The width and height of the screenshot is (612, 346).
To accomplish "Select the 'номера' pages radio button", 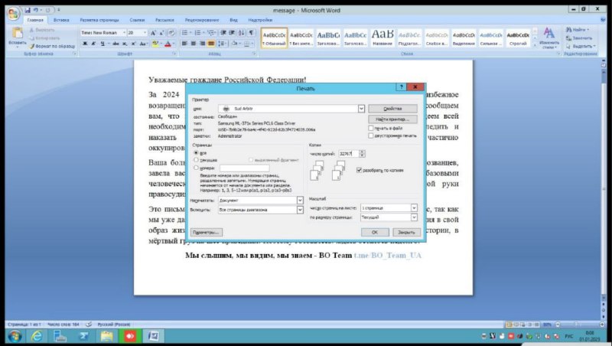I will pos(197,168).
